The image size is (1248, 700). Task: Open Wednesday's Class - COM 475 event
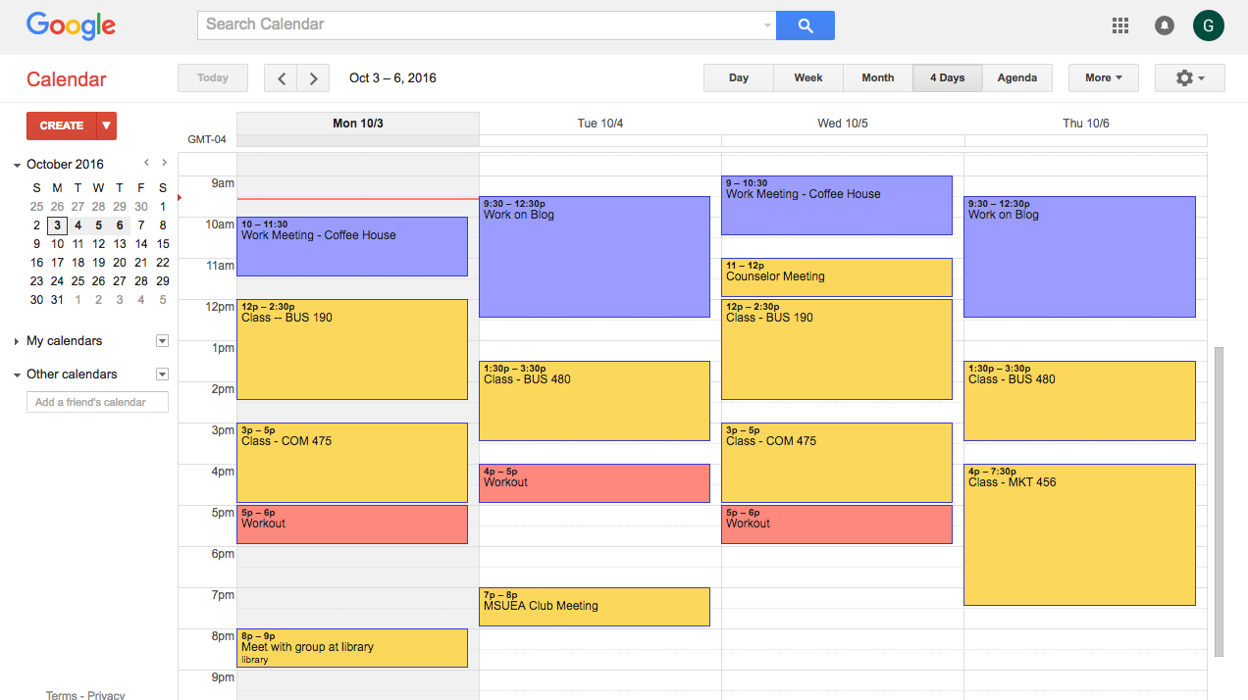point(837,463)
